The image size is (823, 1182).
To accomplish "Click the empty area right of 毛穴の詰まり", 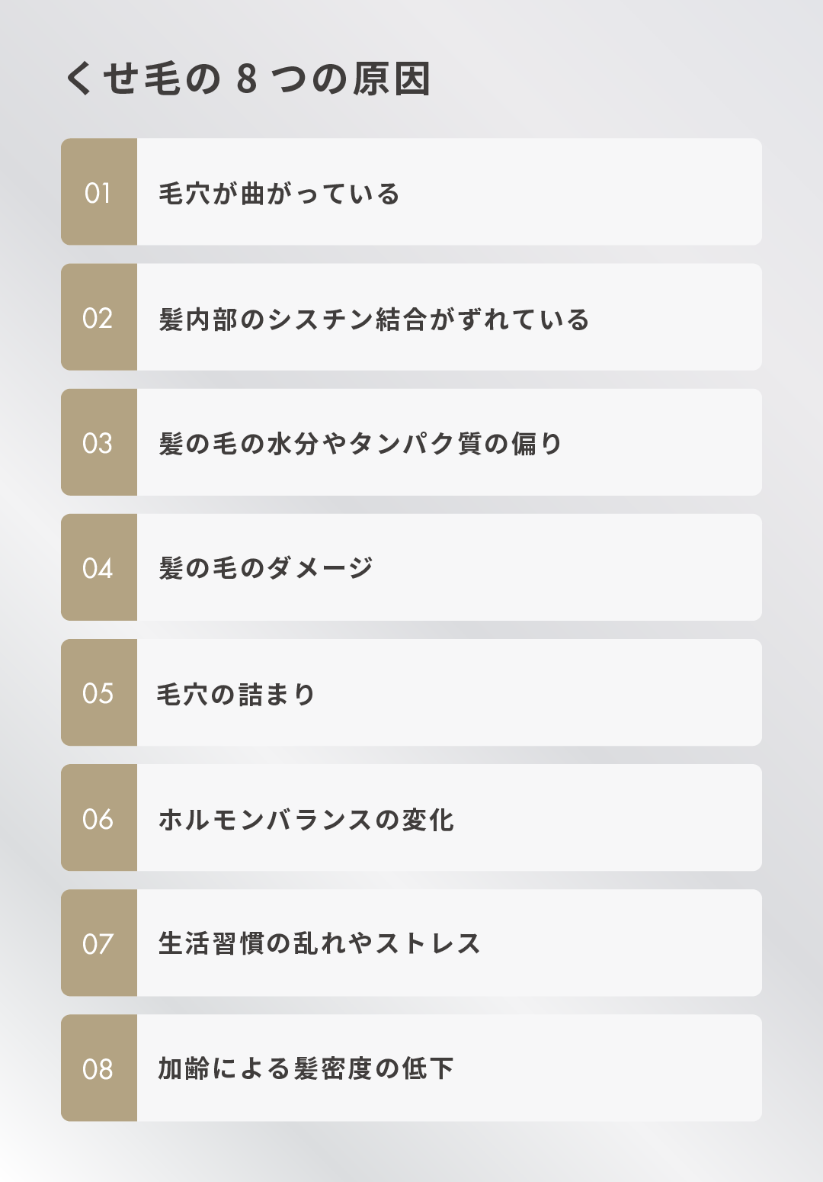I will (537, 692).
